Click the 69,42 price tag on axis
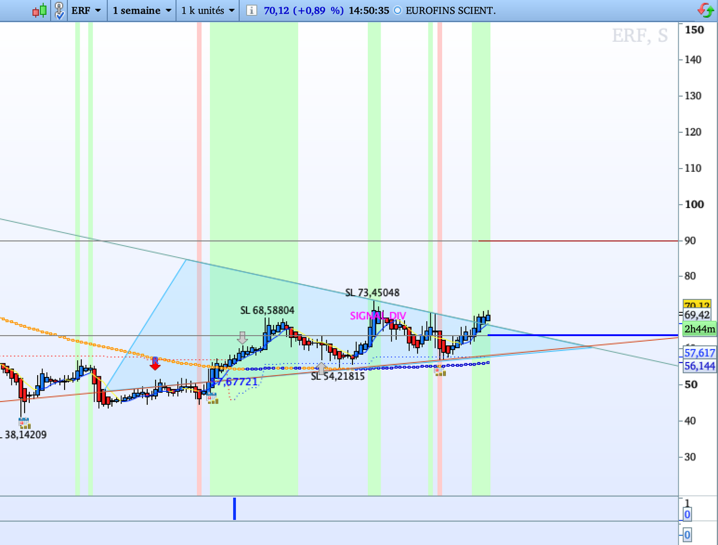This screenshot has height=545, width=718. click(697, 315)
